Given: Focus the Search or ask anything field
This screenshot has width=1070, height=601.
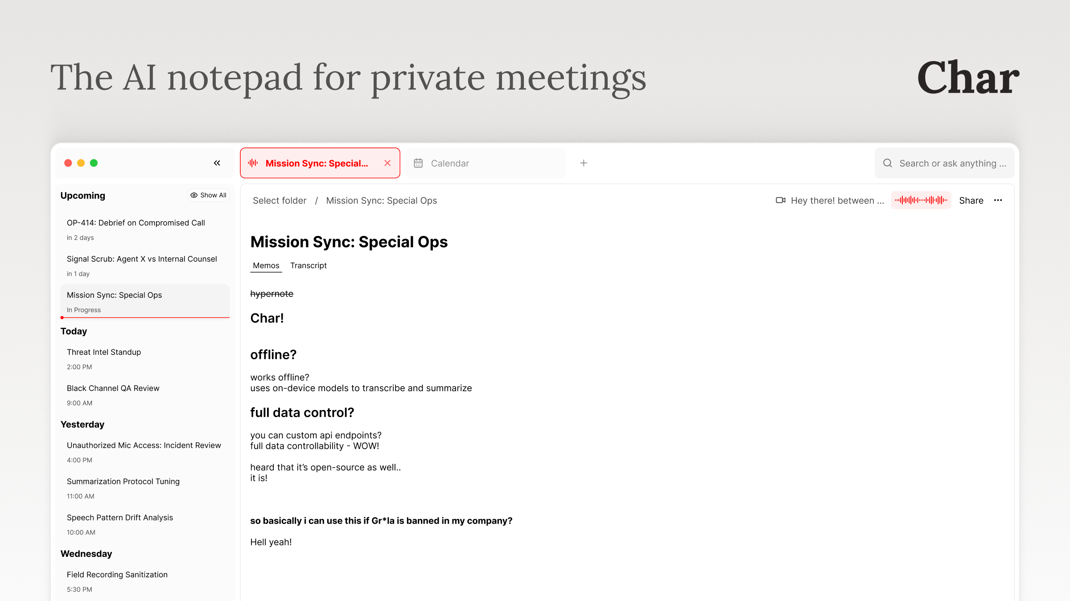Looking at the screenshot, I should [x=952, y=163].
